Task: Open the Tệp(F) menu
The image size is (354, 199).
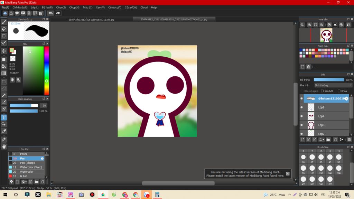Action: tap(6, 8)
